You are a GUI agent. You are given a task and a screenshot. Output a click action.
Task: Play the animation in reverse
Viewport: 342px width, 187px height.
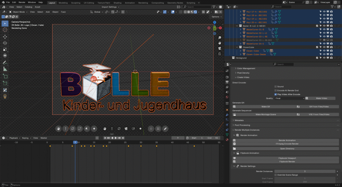(112, 138)
